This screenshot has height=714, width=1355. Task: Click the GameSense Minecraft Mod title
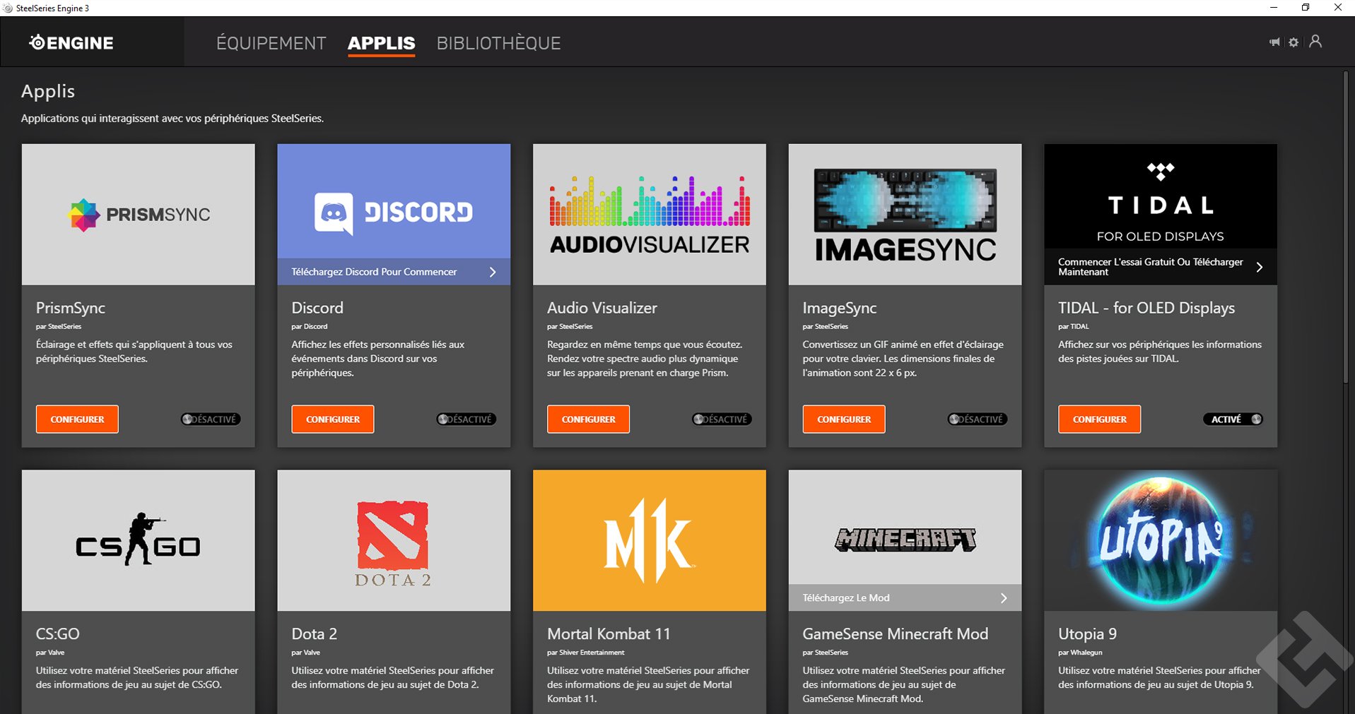896,634
